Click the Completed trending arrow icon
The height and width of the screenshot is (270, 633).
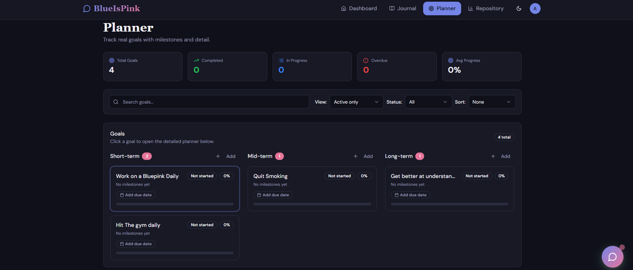pos(196,60)
